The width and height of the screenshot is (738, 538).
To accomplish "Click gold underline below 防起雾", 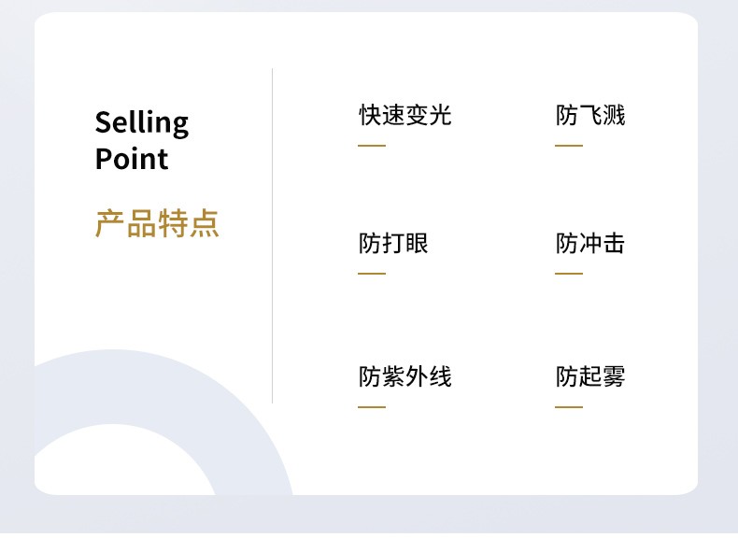I will pyautogui.click(x=569, y=406).
